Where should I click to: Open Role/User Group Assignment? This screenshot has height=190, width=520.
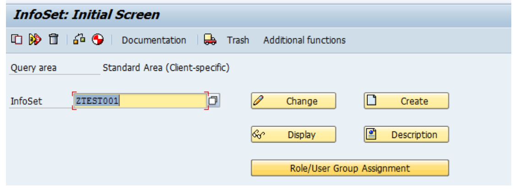pos(350,168)
